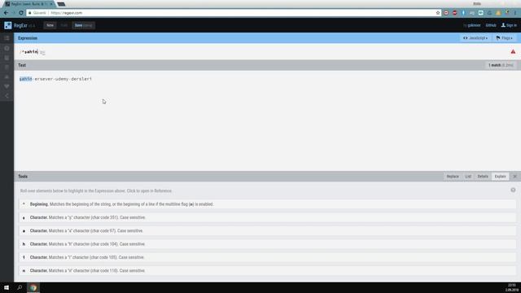Go back using browser back arrow
Viewport: 521px width, 293px height.
[6, 13]
